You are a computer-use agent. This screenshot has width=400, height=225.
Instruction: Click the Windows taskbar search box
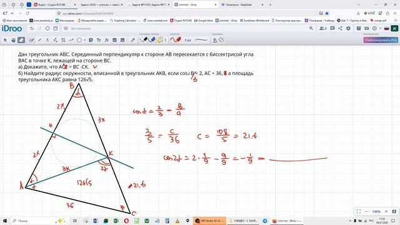tap(40, 221)
